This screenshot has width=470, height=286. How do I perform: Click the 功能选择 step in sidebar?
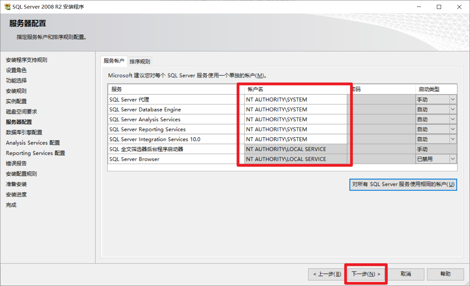16,81
